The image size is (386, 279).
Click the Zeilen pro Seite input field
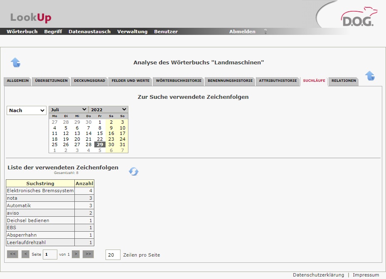(113, 255)
